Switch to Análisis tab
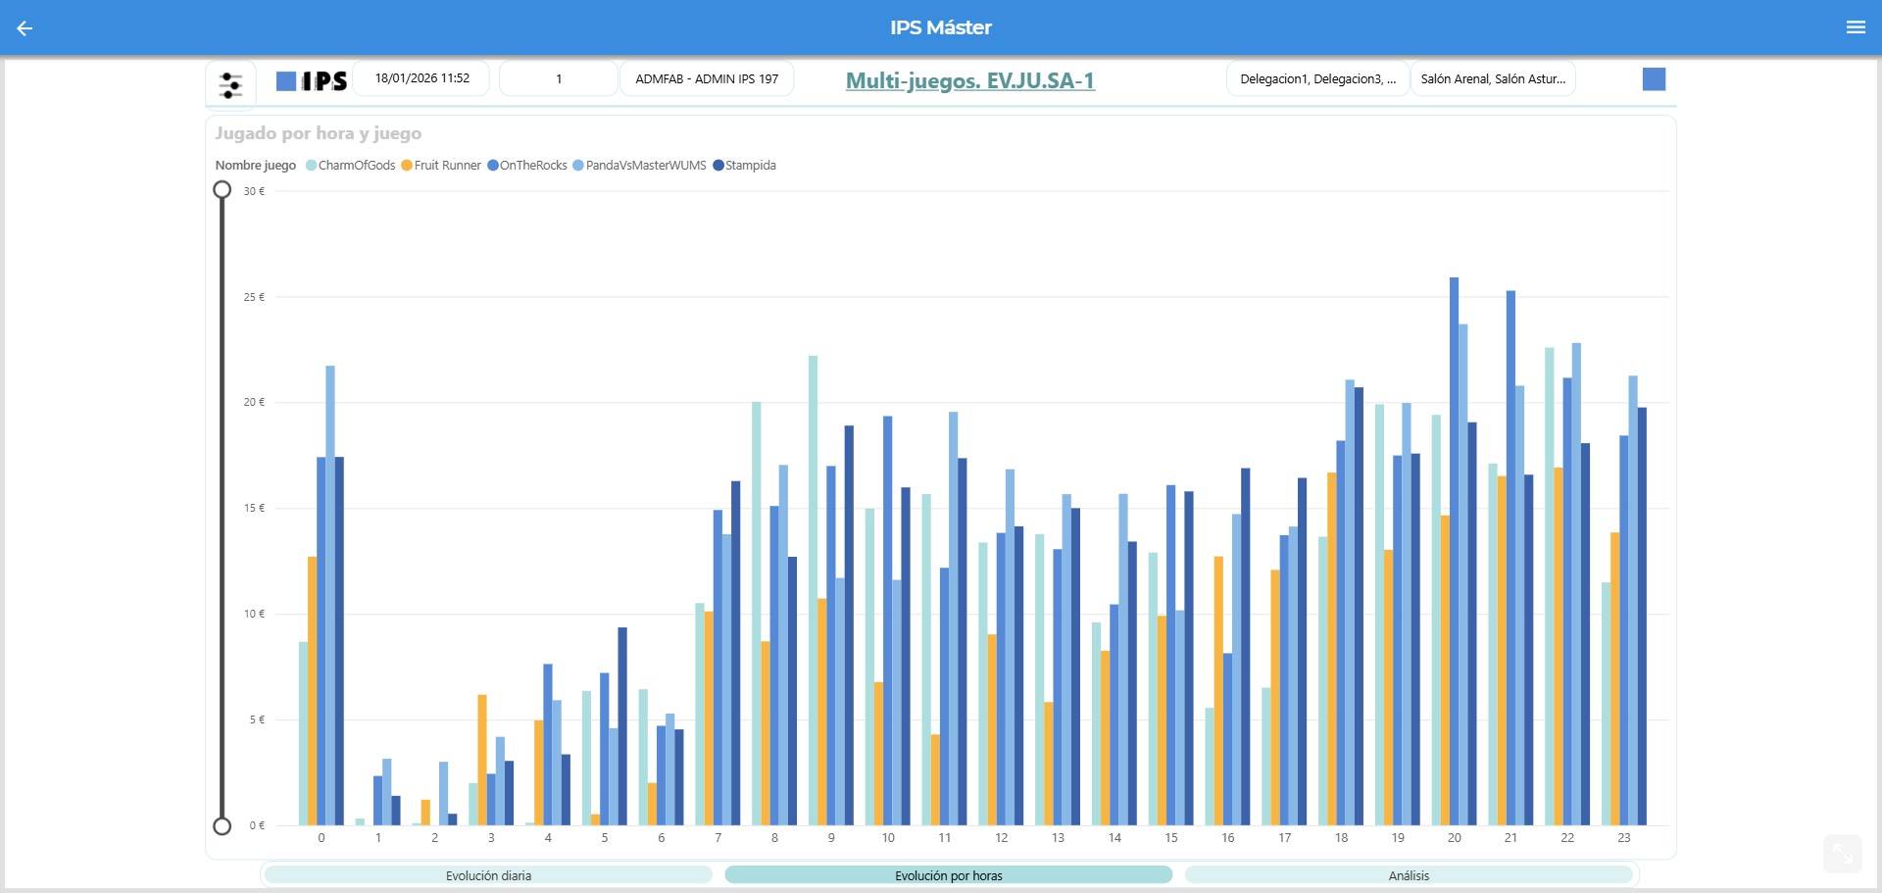1882x893 pixels. click(x=1408, y=875)
